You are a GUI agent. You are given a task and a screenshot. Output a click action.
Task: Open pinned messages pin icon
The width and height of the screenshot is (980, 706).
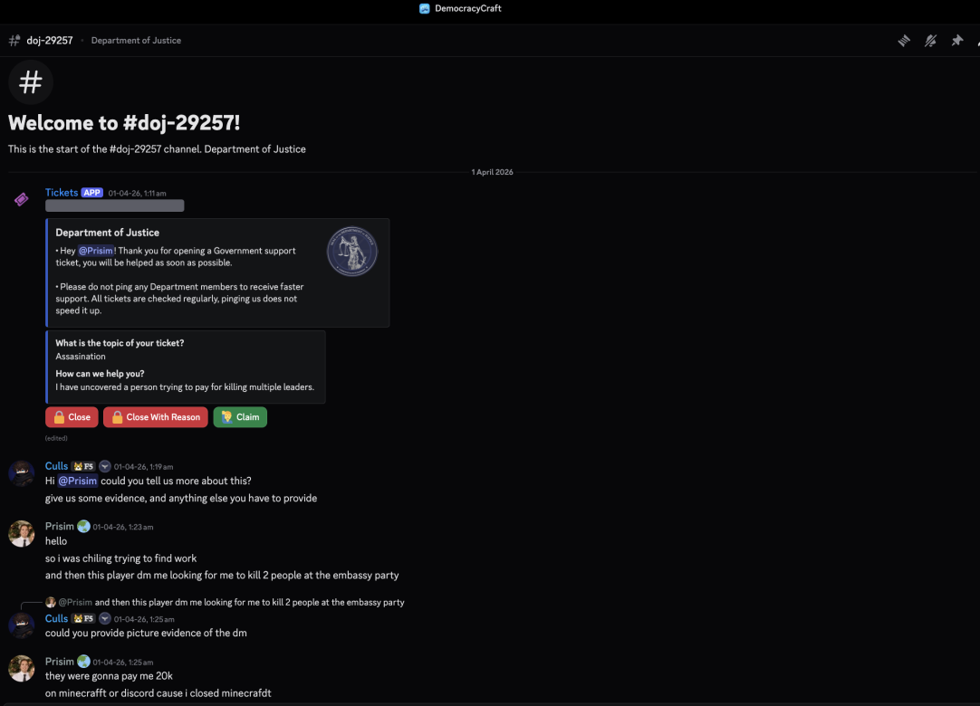(956, 41)
